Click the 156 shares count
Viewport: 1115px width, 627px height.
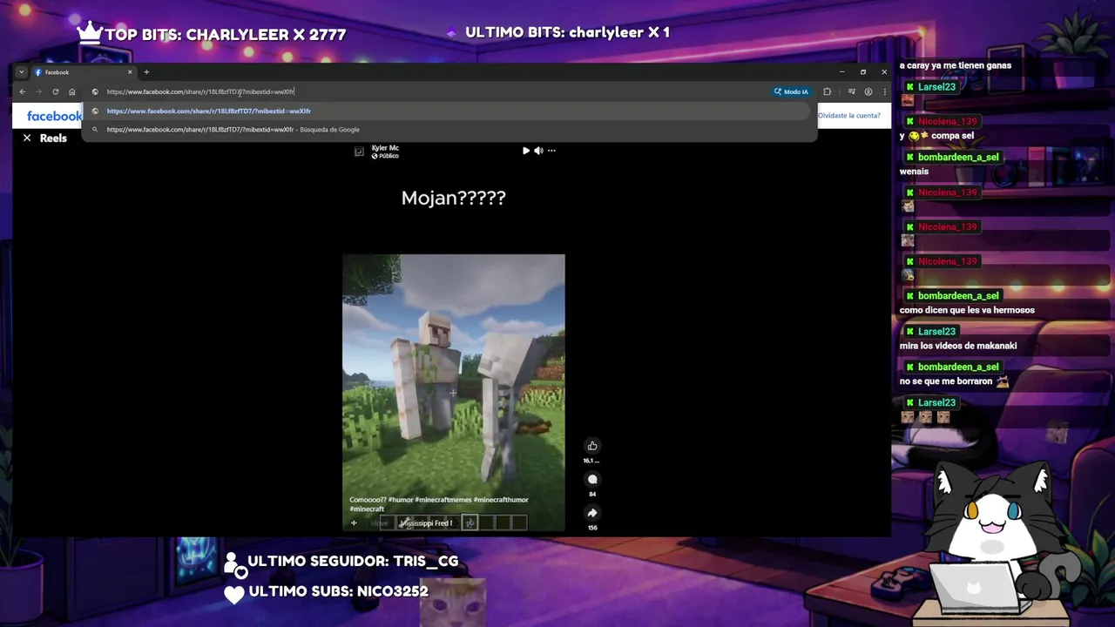592,528
